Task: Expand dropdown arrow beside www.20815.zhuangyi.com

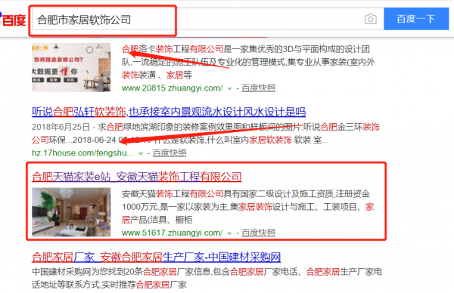Action: (229, 88)
